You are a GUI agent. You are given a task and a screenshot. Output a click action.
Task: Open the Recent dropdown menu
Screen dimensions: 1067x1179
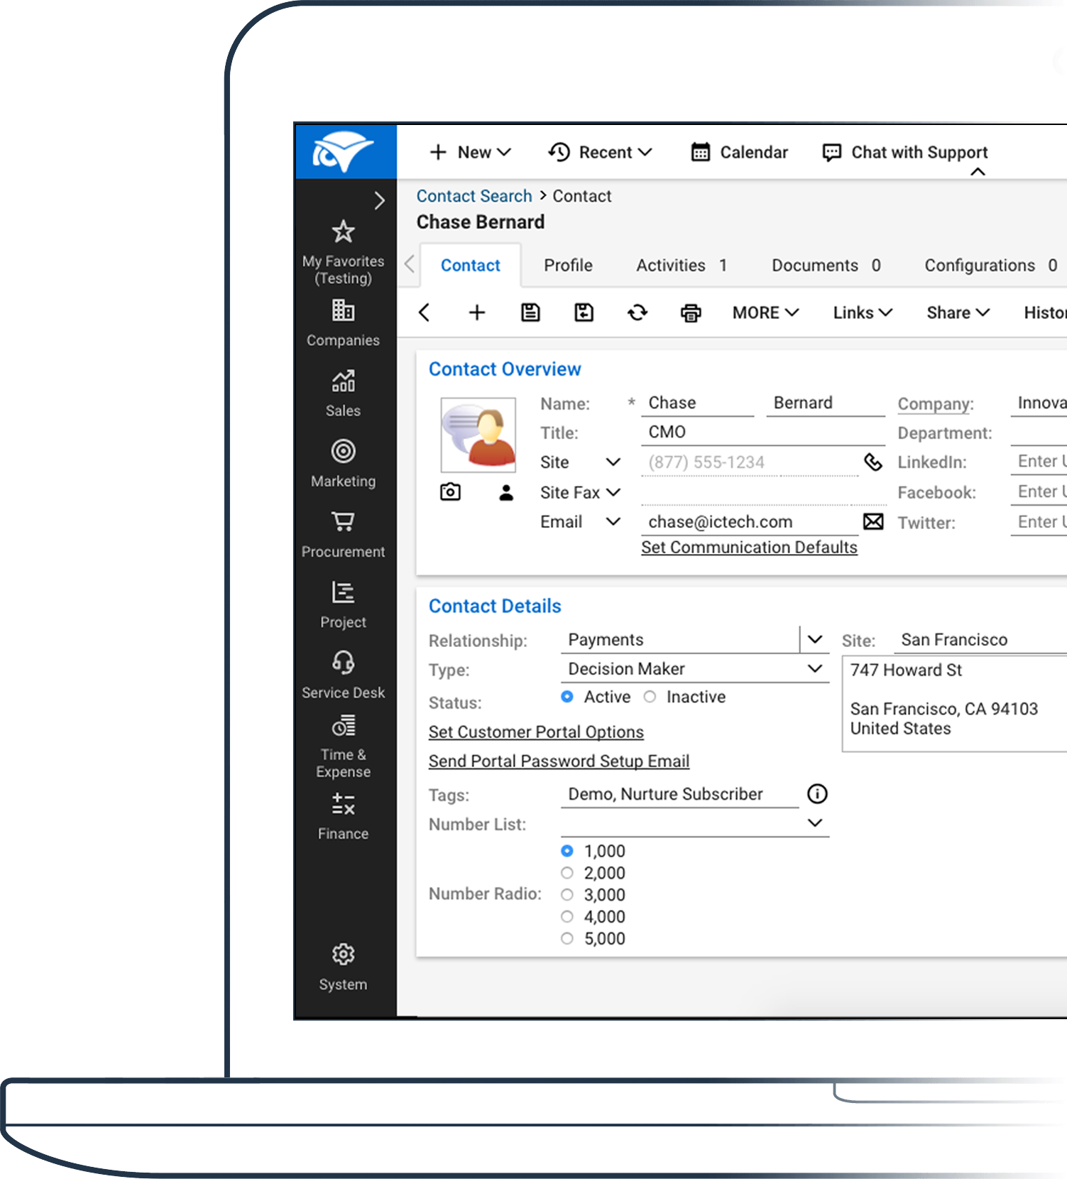click(600, 152)
